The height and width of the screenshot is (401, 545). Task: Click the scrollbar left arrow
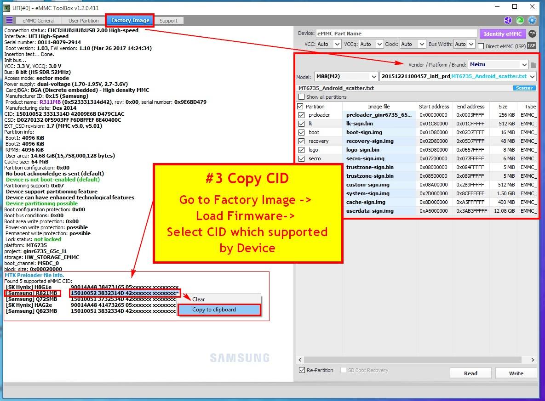point(300,360)
